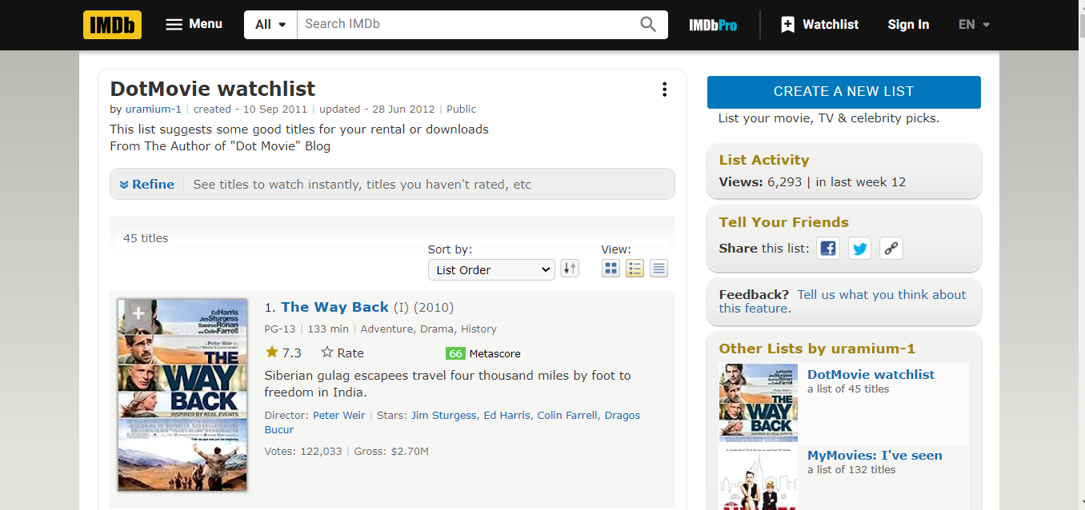Open Dragos Bucur page
The image size is (1085, 510).
(452, 423)
